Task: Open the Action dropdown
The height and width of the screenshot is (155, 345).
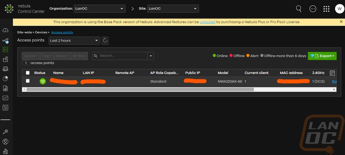Action: click(x=31, y=56)
